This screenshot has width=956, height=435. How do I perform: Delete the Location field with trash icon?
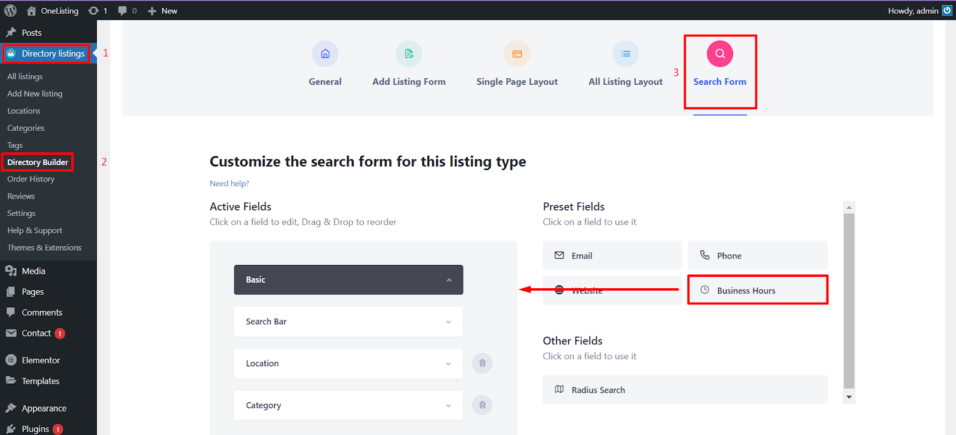coord(482,363)
